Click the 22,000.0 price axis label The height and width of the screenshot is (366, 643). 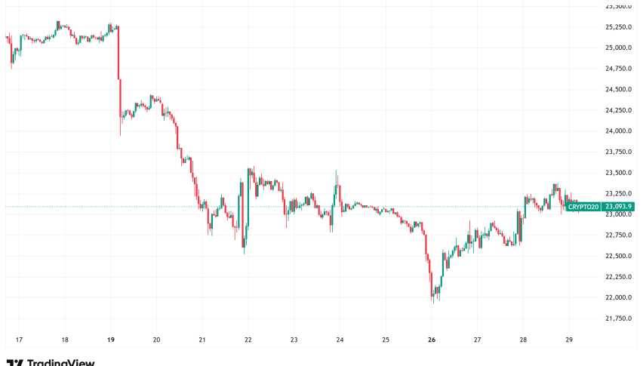[x=618, y=298]
